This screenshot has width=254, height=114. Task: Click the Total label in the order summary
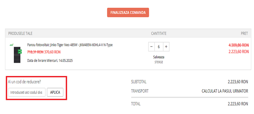point(136,104)
